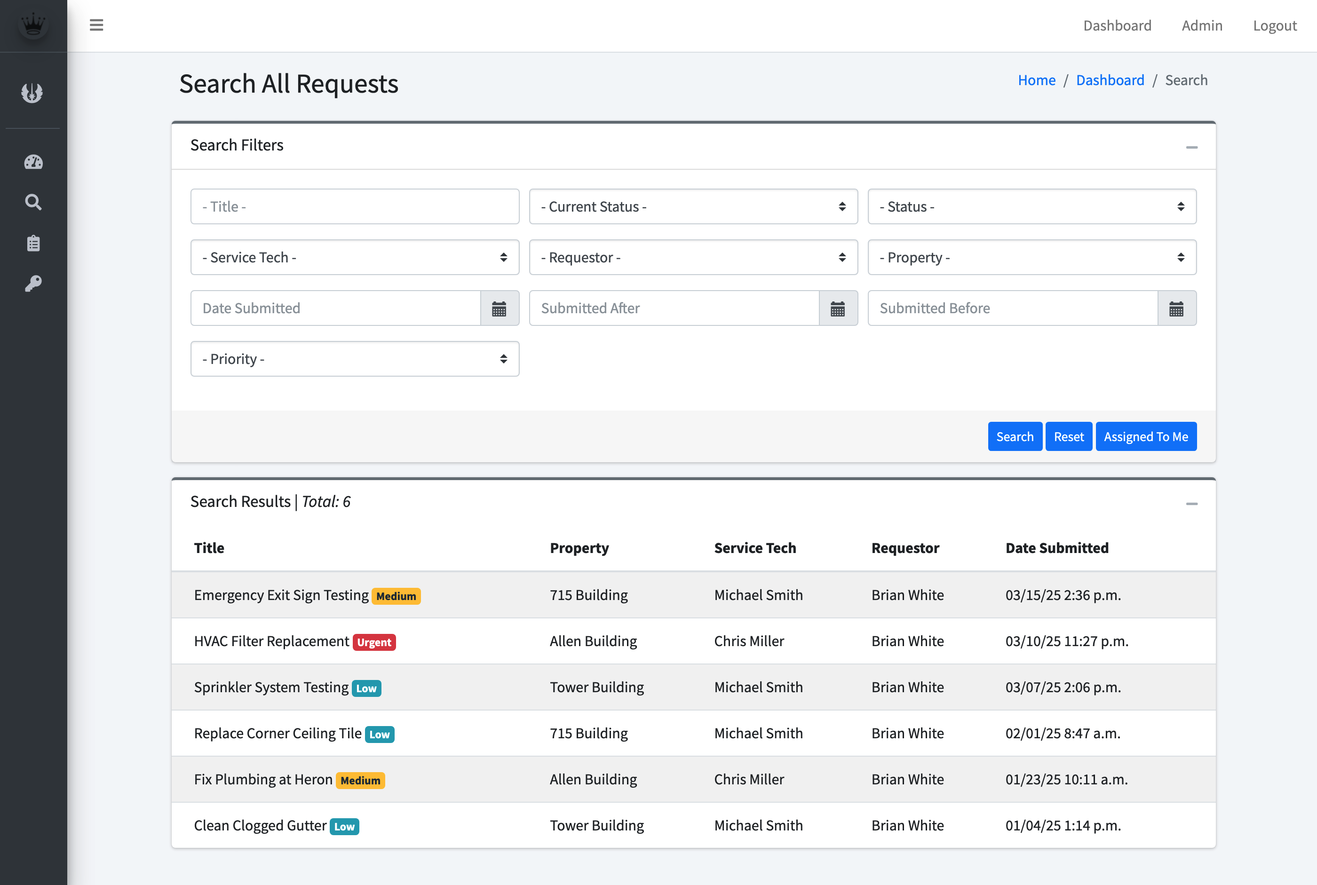Click Logout in the top navigation

point(1274,25)
